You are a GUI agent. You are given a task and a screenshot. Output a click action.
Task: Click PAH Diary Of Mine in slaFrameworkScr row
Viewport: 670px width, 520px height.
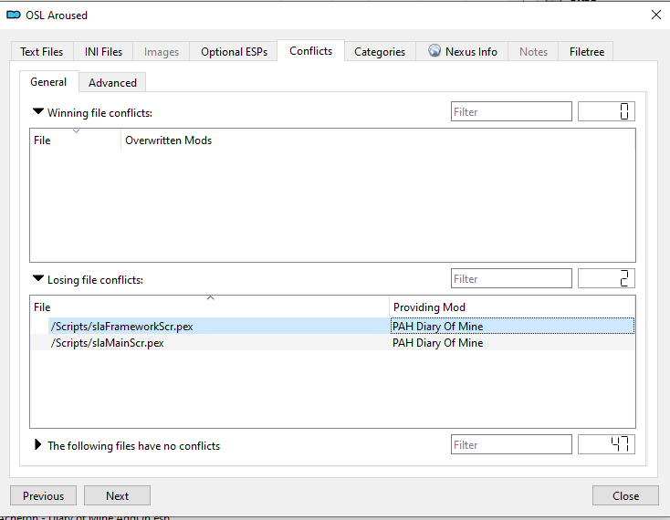(437, 327)
